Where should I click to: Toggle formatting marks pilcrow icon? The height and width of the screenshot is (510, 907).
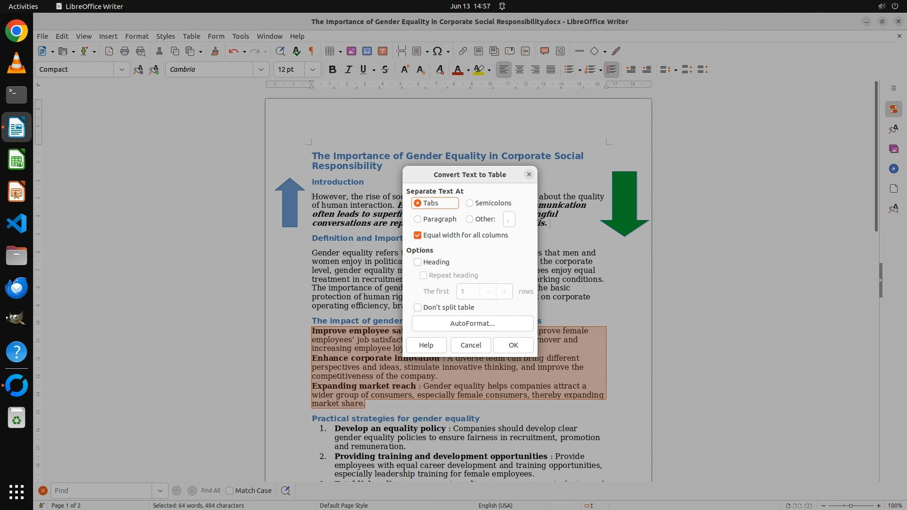[x=311, y=51]
